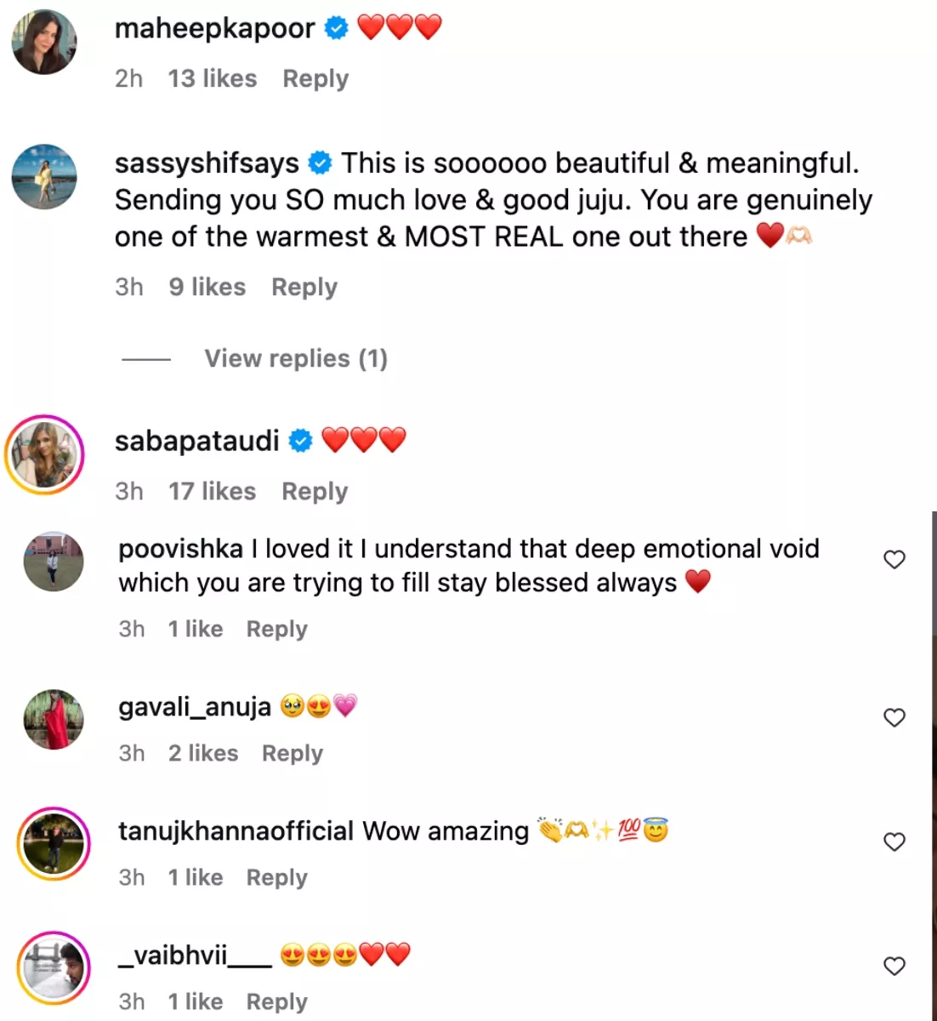This screenshot has height=1021, width=937.
Task: View tanujkhannaofficial's story avatar
Action: pyautogui.click(x=54, y=843)
